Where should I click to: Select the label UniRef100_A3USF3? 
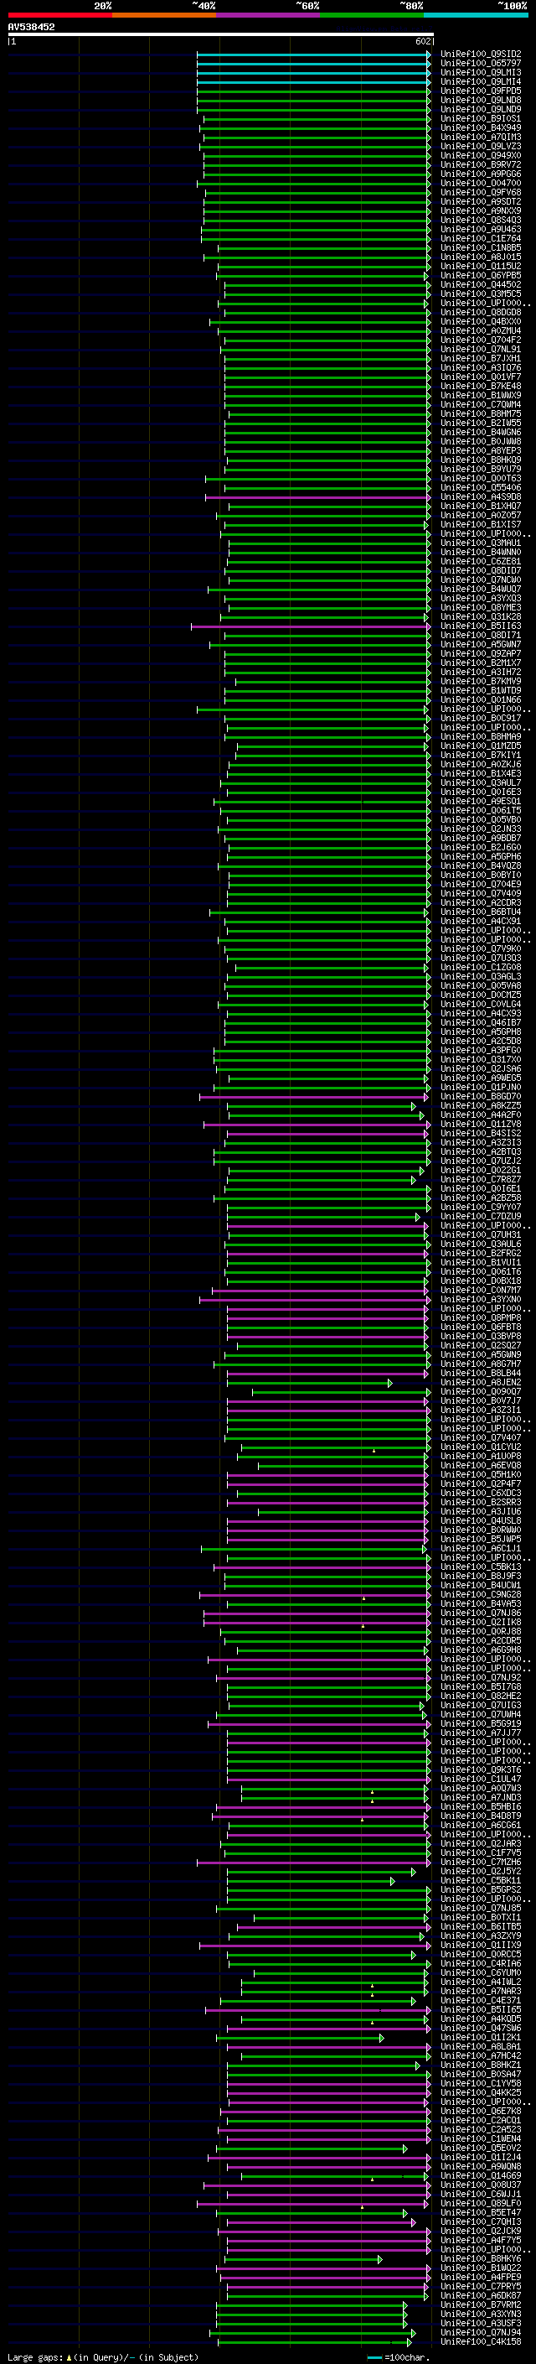[481, 2324]
